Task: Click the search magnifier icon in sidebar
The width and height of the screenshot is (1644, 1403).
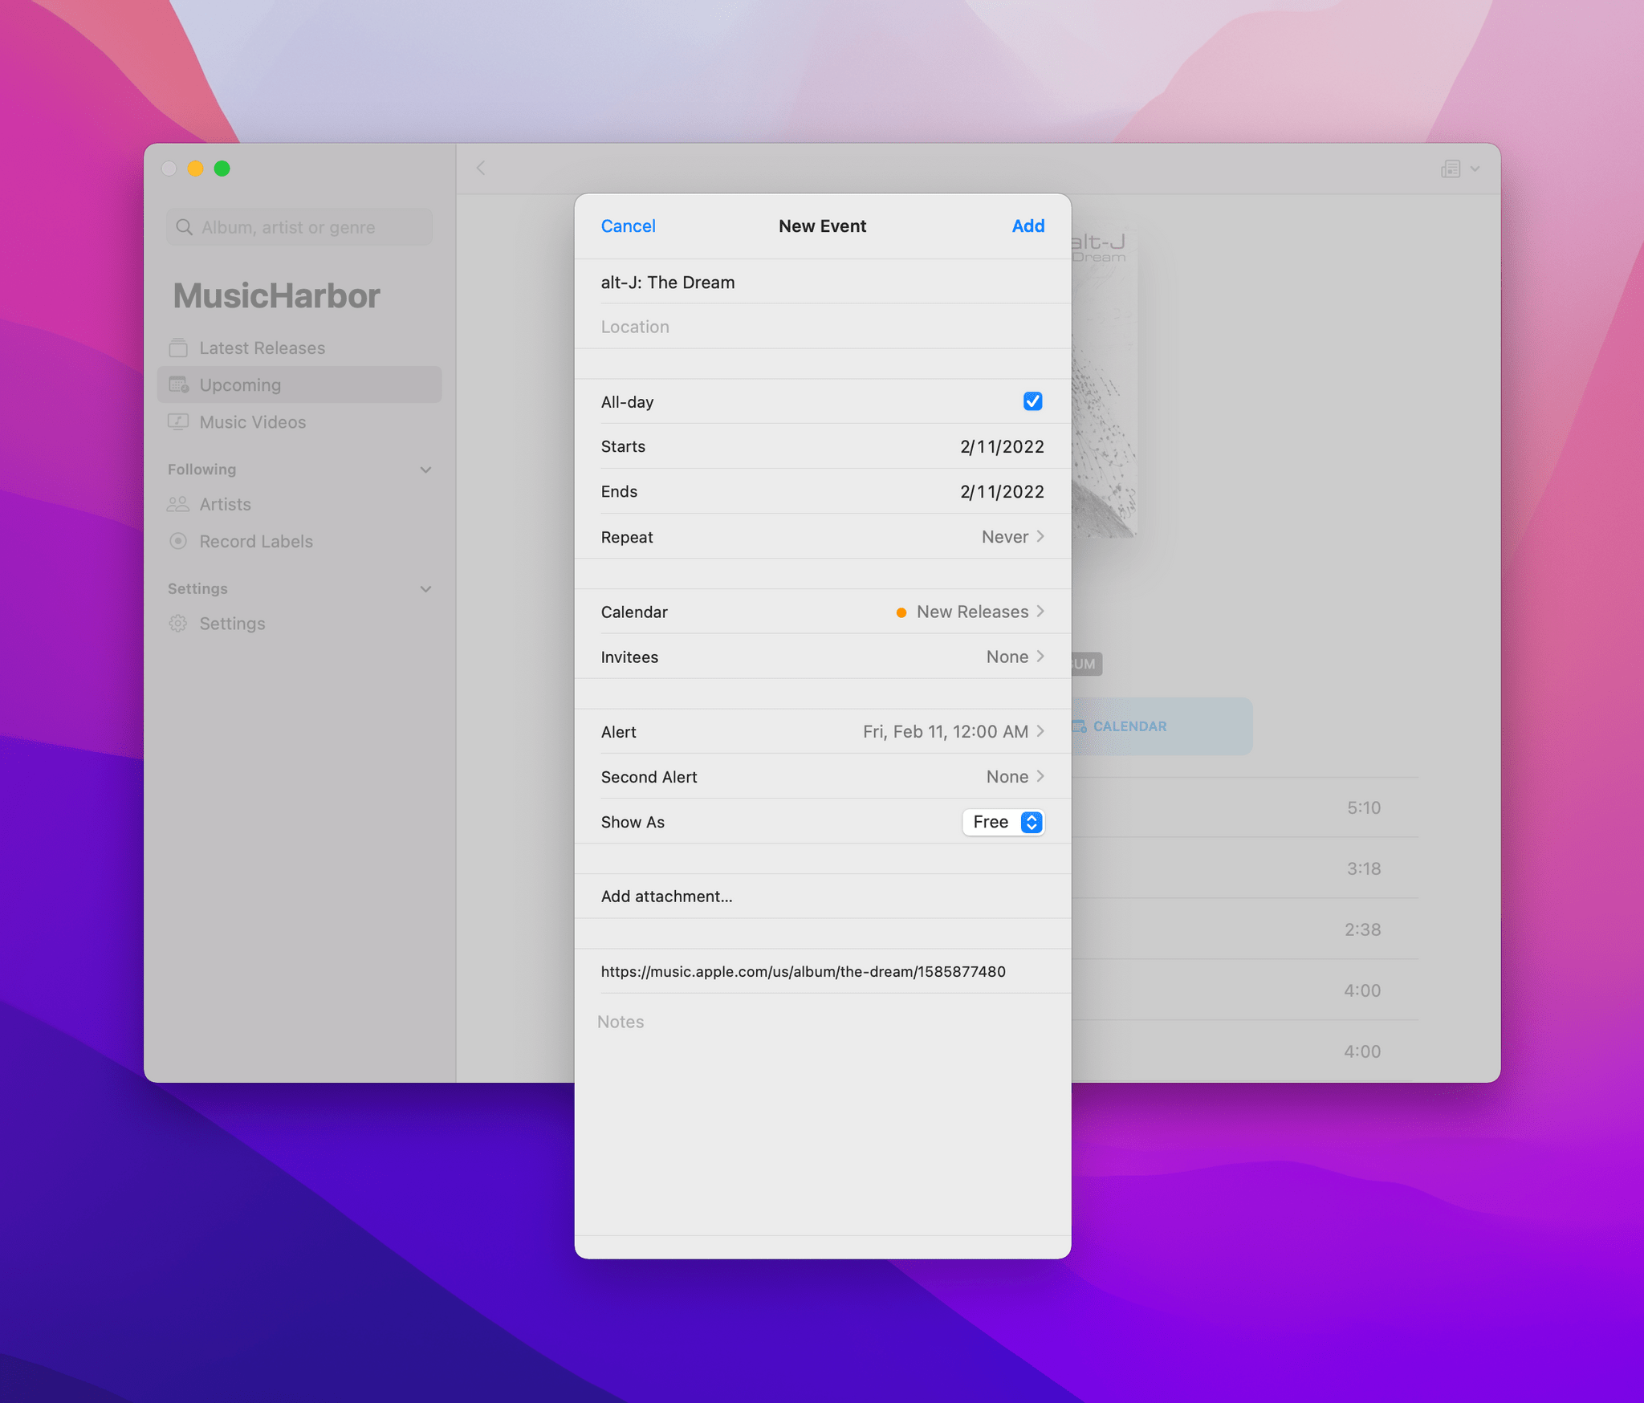Action: (184, 227)
